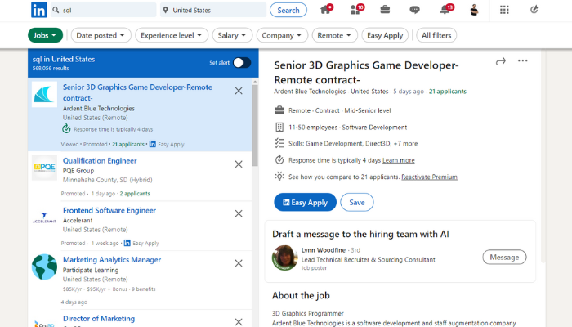Click Participate Learning globe logo
572x327 pixels.
[x=44, y=267]
